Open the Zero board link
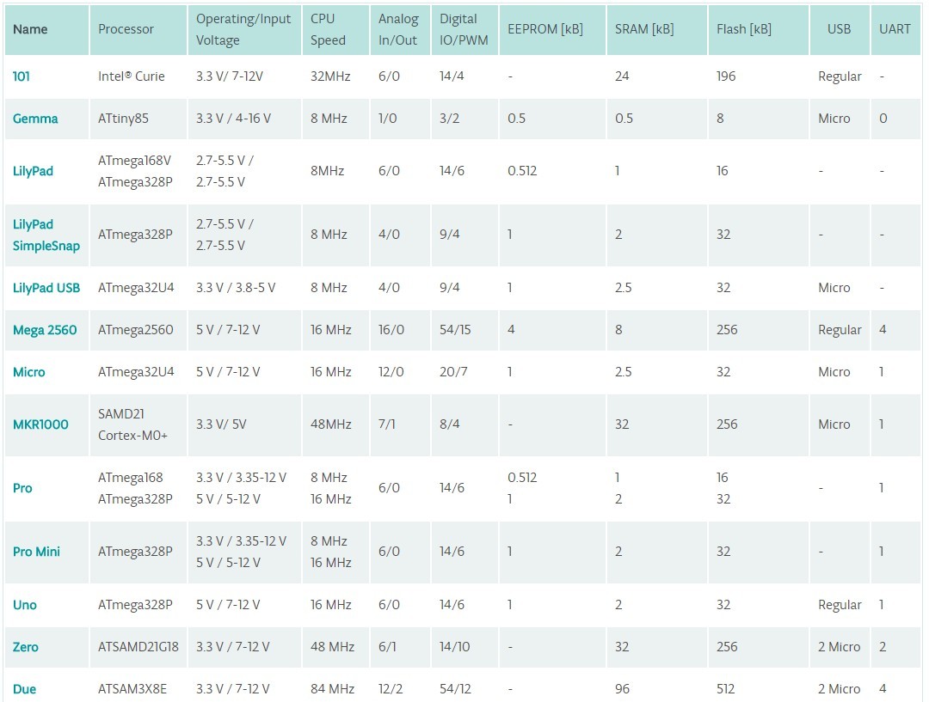The height and width of the screenshot is (702, 929). coord(26,647)
